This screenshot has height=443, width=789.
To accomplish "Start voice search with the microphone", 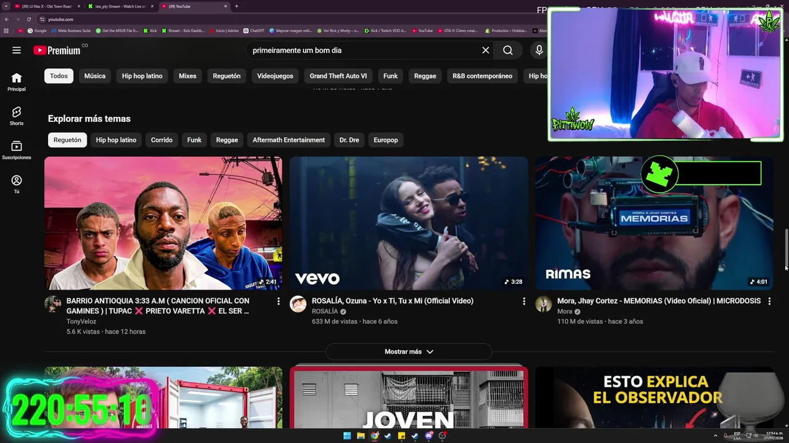I will (x=539, y=50).
